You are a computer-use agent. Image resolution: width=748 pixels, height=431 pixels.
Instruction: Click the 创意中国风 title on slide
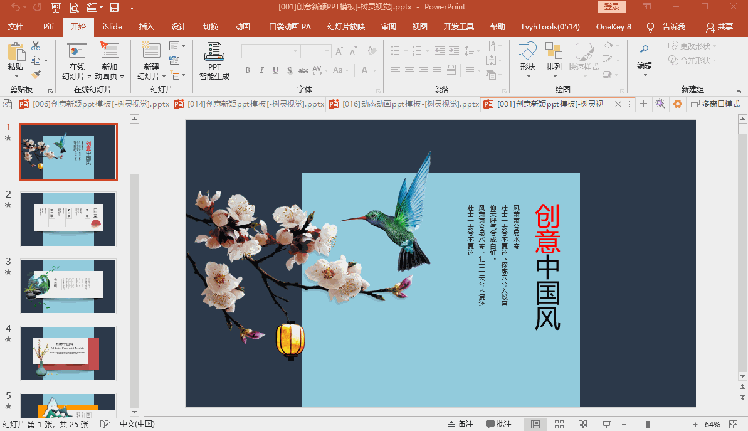point(547,267)
